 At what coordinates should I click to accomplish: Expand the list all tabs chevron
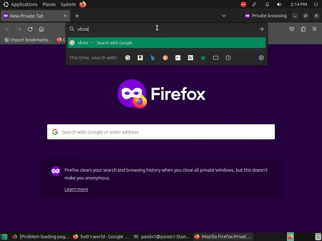(x=224, y=16)
